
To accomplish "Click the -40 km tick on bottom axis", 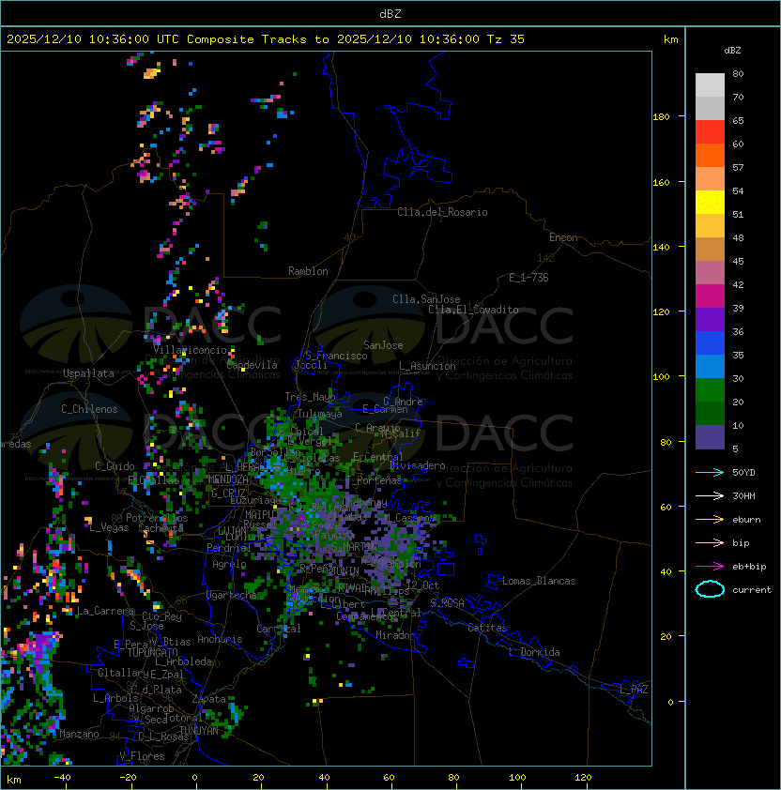I will [62, 778].
